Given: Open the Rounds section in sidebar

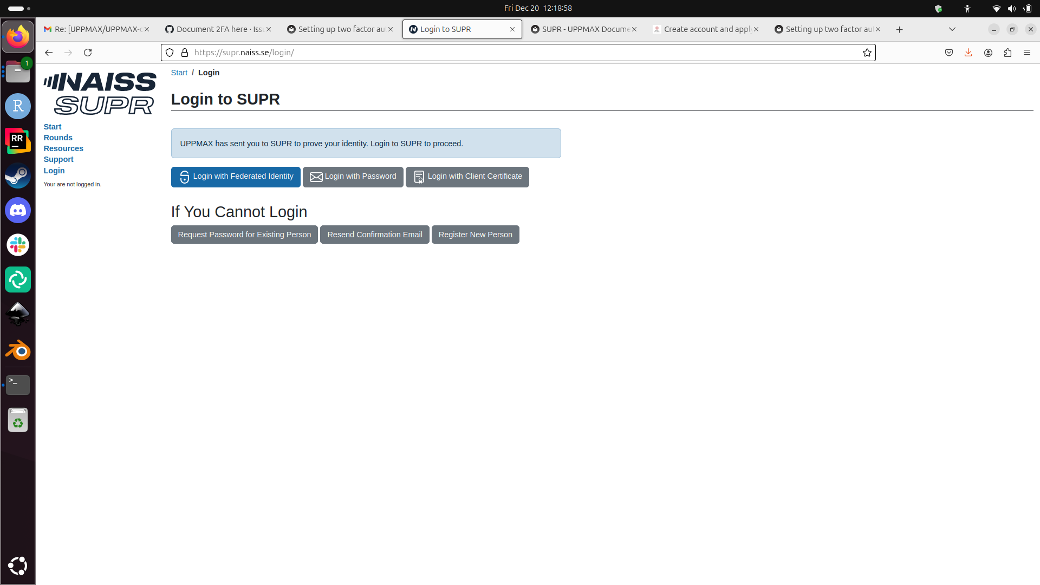Looking at the screenshot, I should 58,137.
